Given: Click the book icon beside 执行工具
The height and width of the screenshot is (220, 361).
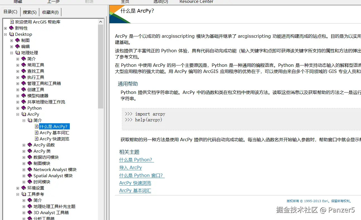Looking at the screenshot, I should point(24,77).
